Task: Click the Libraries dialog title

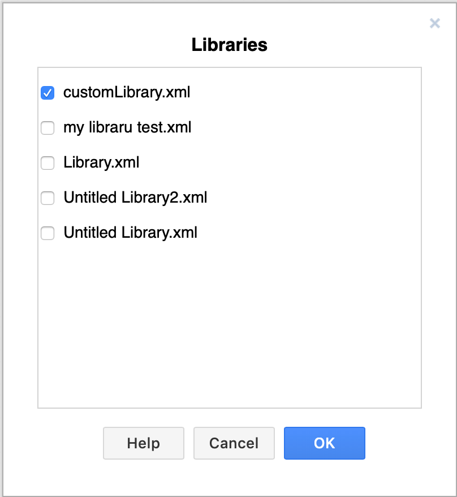Action: [x=228, y=45]
